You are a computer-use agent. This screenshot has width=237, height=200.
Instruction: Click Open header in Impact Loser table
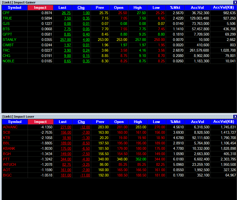119,122
